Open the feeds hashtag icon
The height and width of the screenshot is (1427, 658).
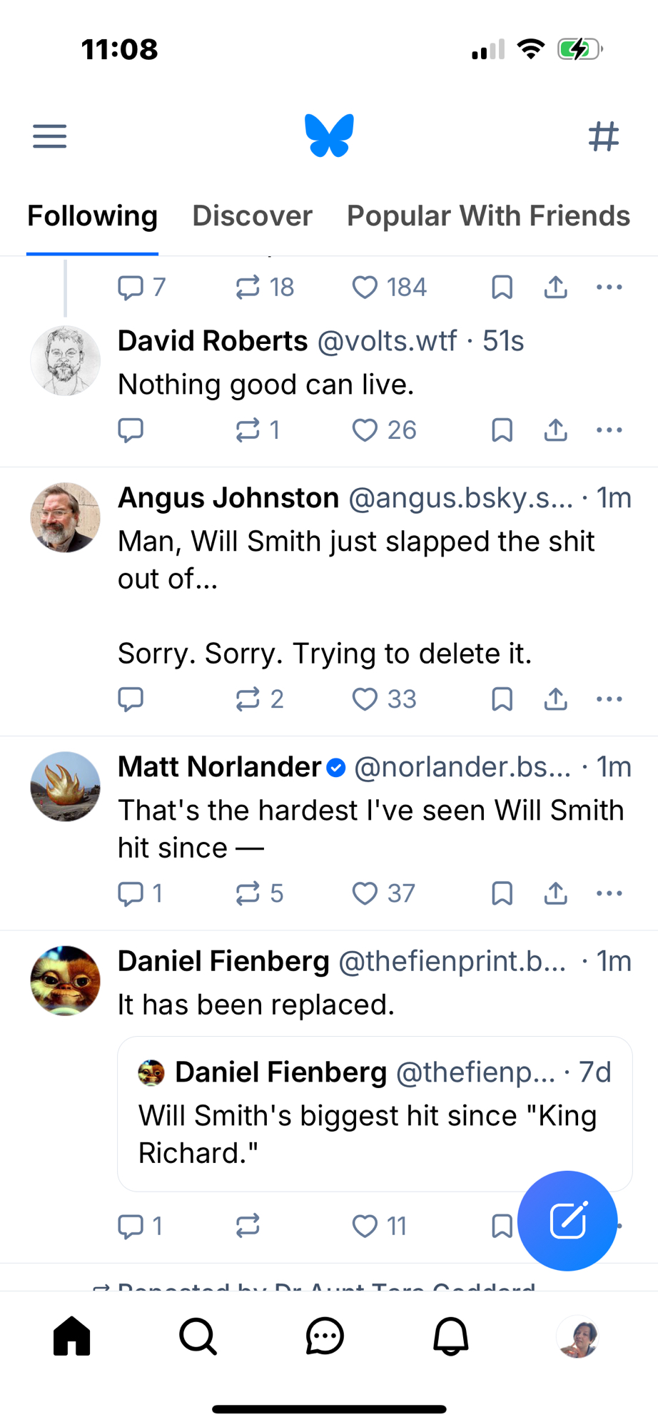pos(604,136)
